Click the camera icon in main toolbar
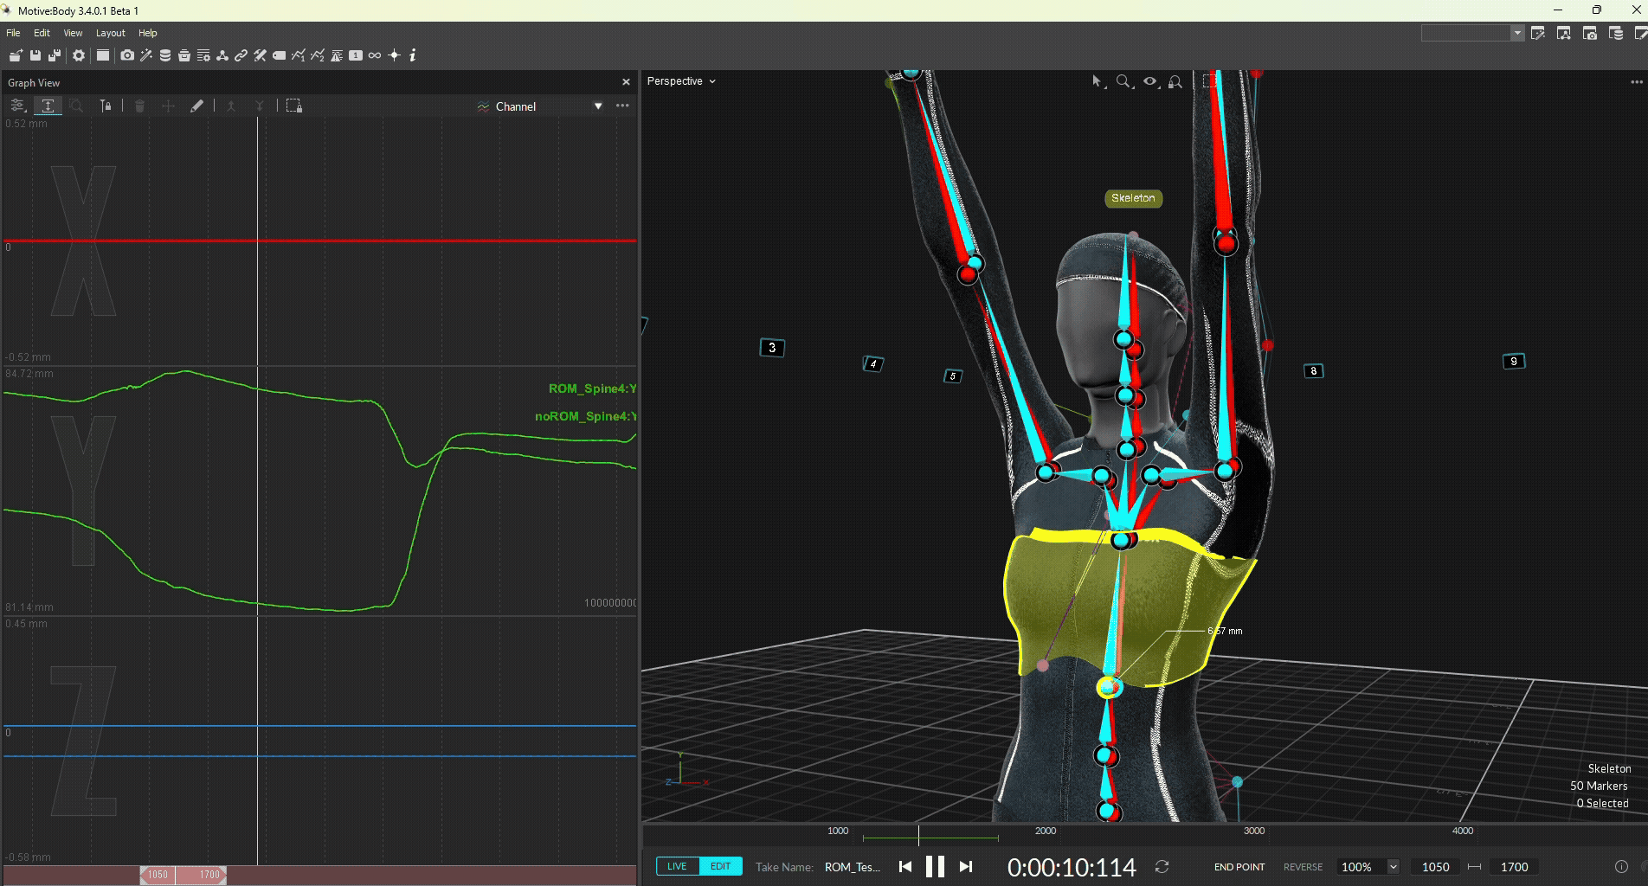 pos(127,55)
